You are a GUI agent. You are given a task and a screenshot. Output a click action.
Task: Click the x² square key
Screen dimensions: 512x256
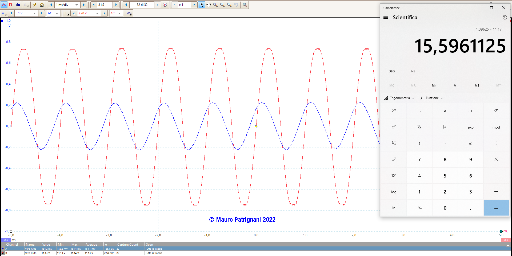tap(394, 127)
